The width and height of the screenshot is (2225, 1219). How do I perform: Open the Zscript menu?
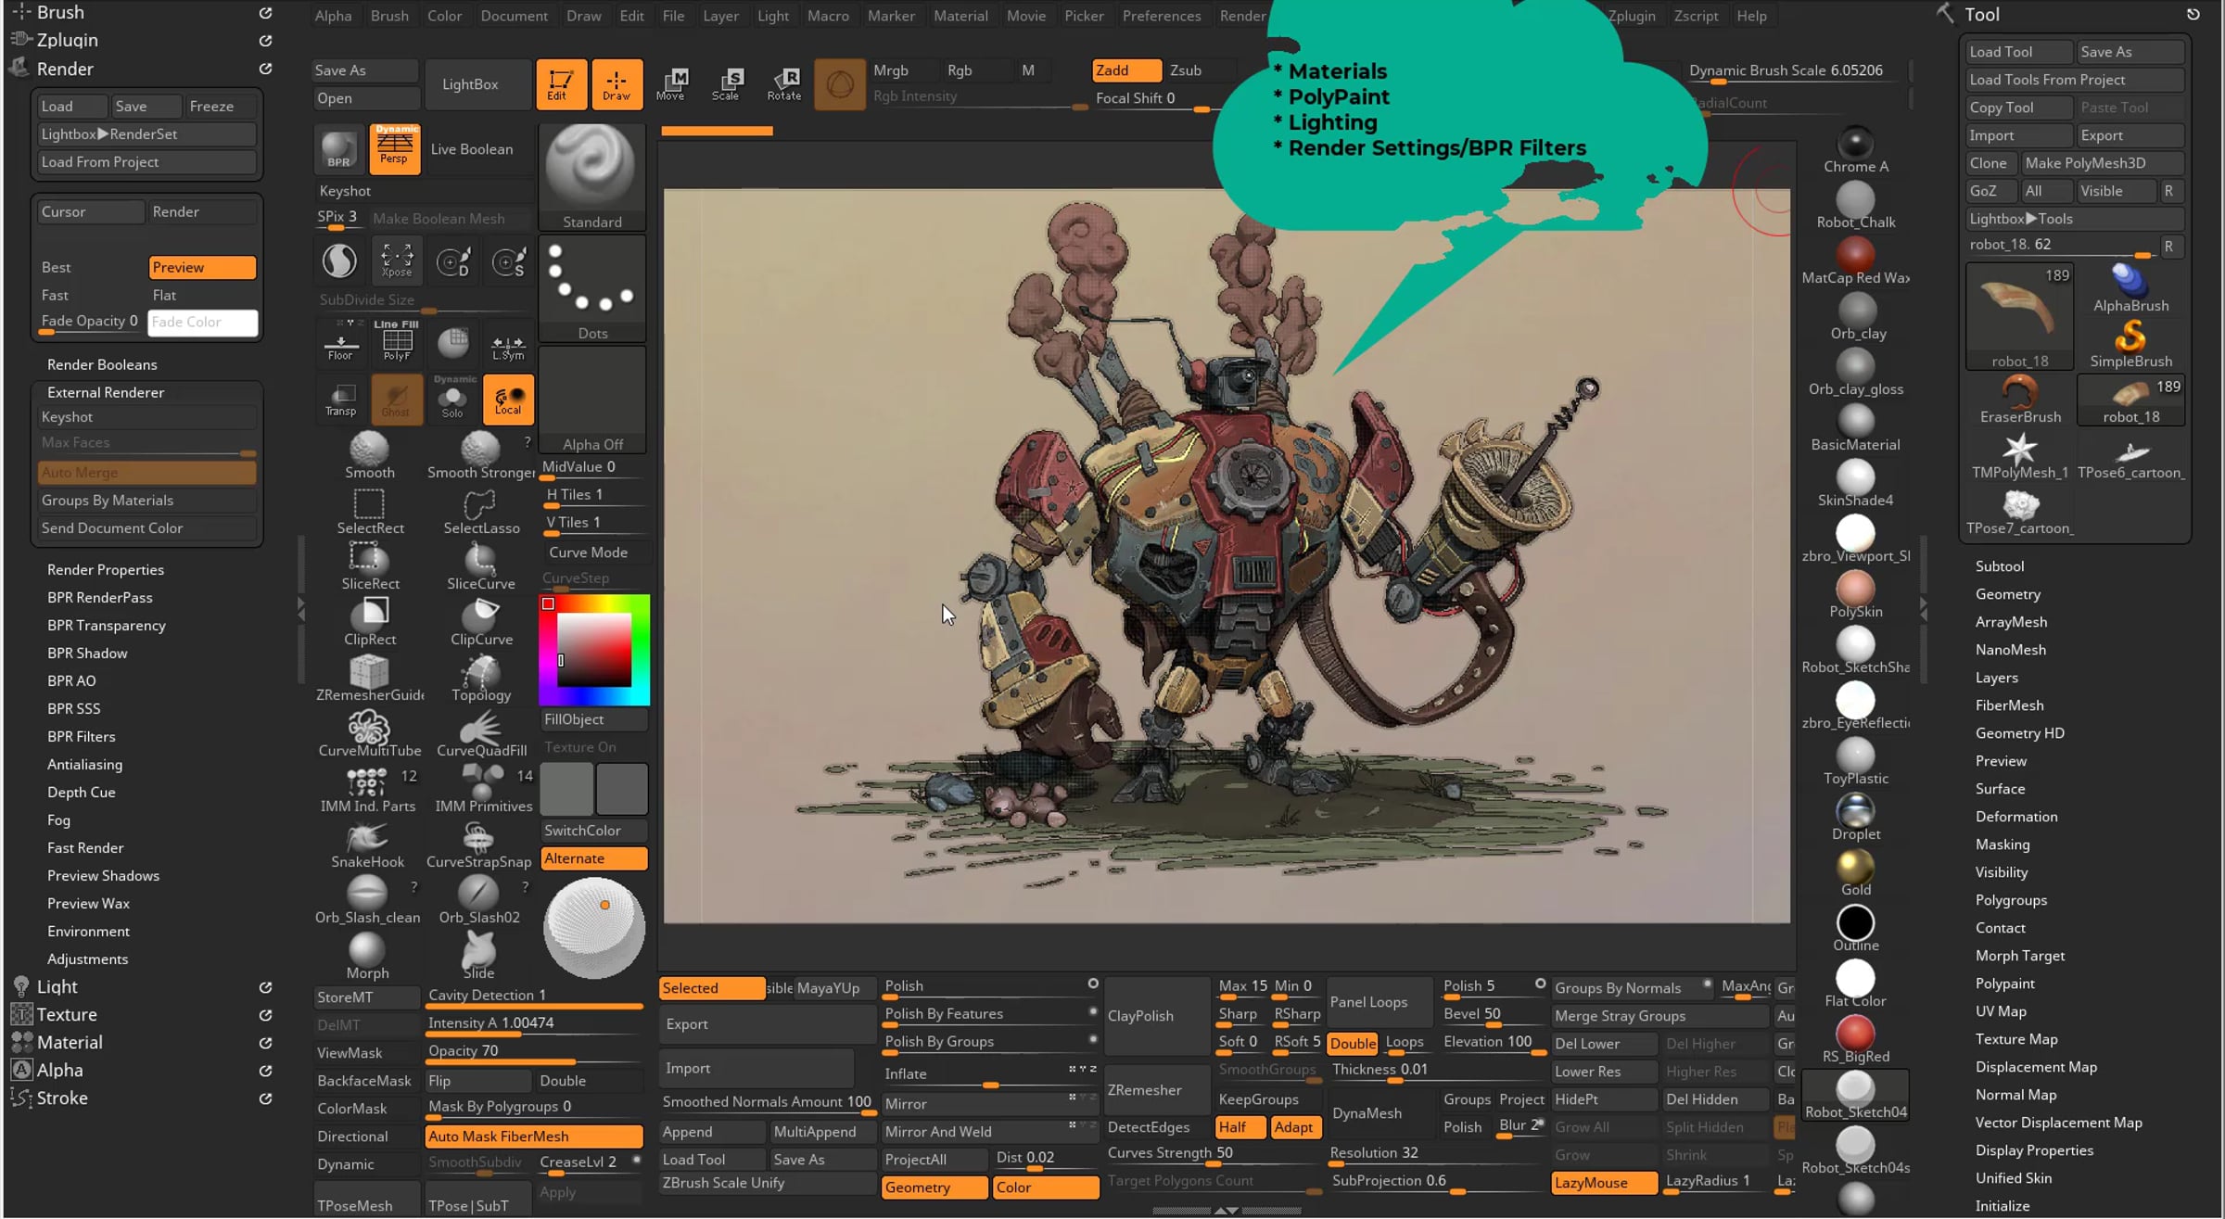pyautogui.click(x=1696, y=16)
